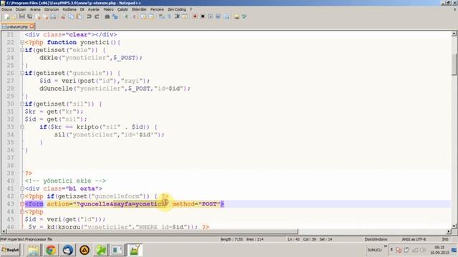Stop macro recording with black square
This screenshot has height=257, width=458.
[203, 16]
